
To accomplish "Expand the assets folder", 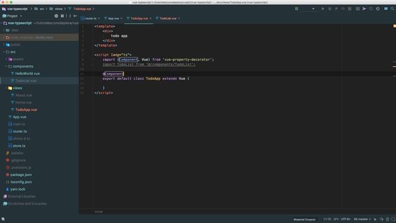I will click(x=6, y=59).
